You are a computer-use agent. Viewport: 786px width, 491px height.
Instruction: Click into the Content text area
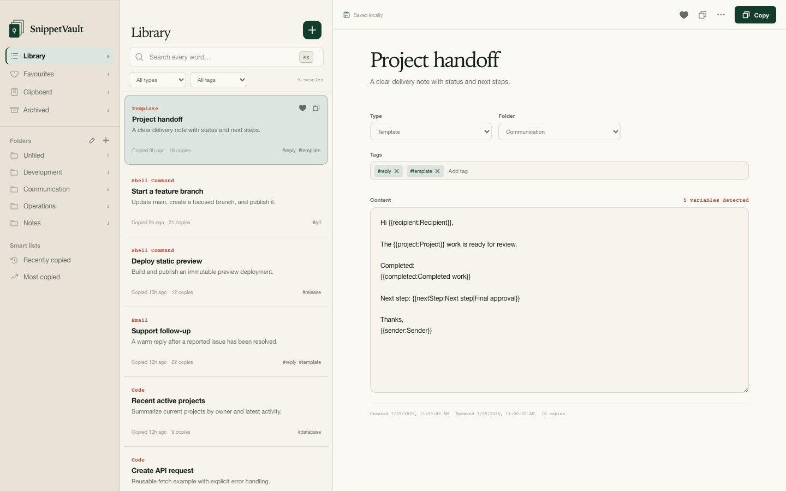[x=559, y=300]
